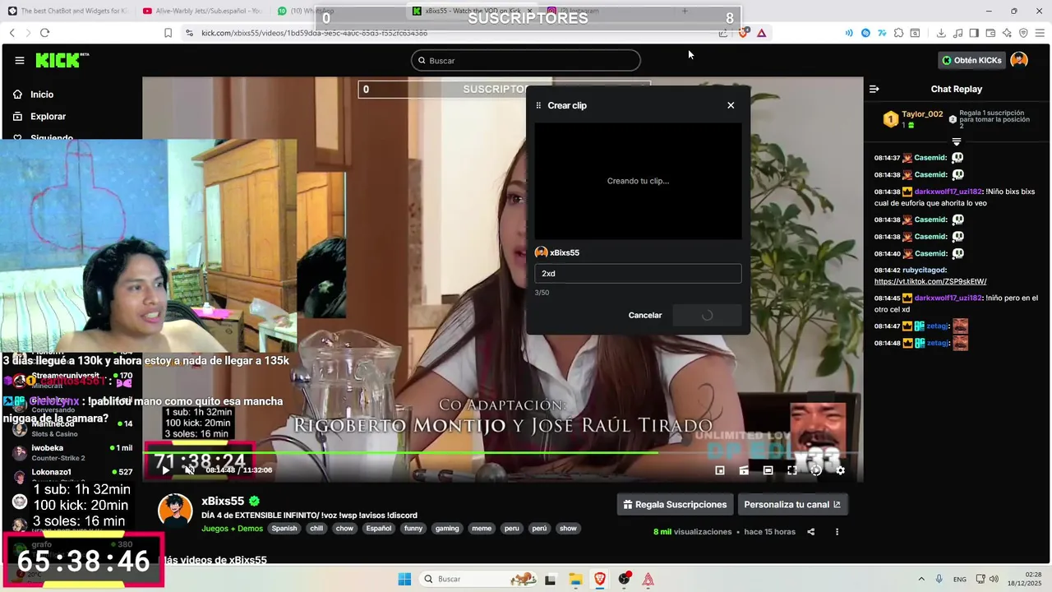Open Explorar in sidebar
1052x592 pixels.
pos(39,117)
